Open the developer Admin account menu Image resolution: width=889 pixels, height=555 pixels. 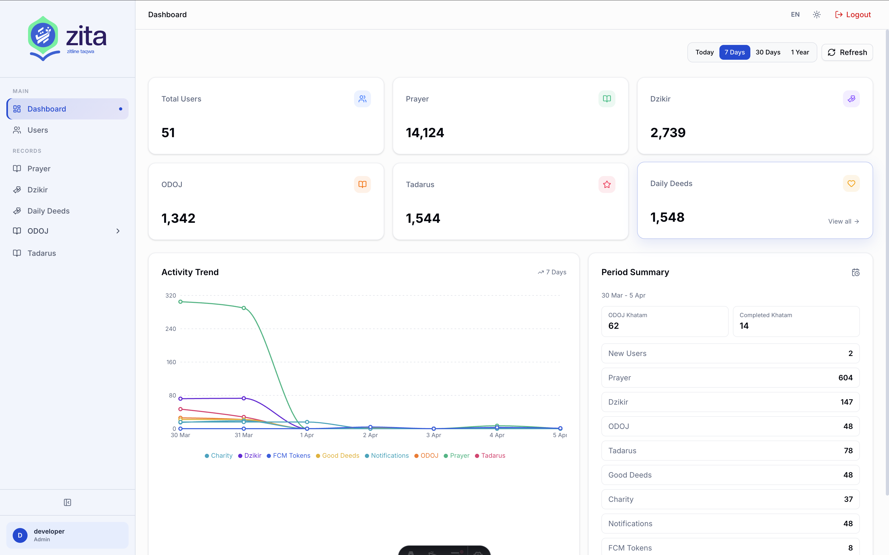click(67, 535)
